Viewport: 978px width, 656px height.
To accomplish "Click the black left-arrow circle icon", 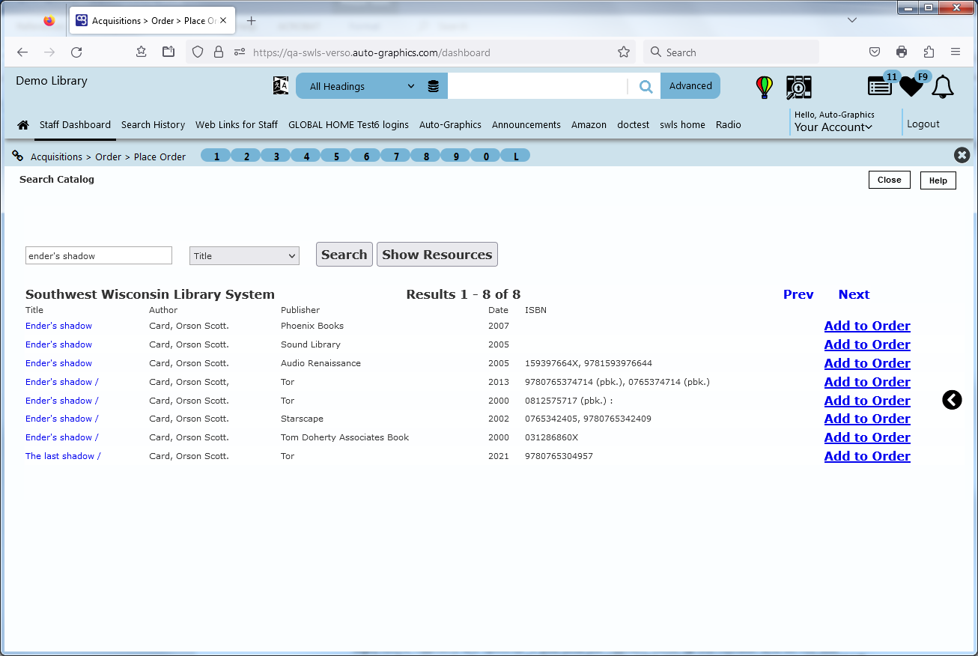I will 952,400.
